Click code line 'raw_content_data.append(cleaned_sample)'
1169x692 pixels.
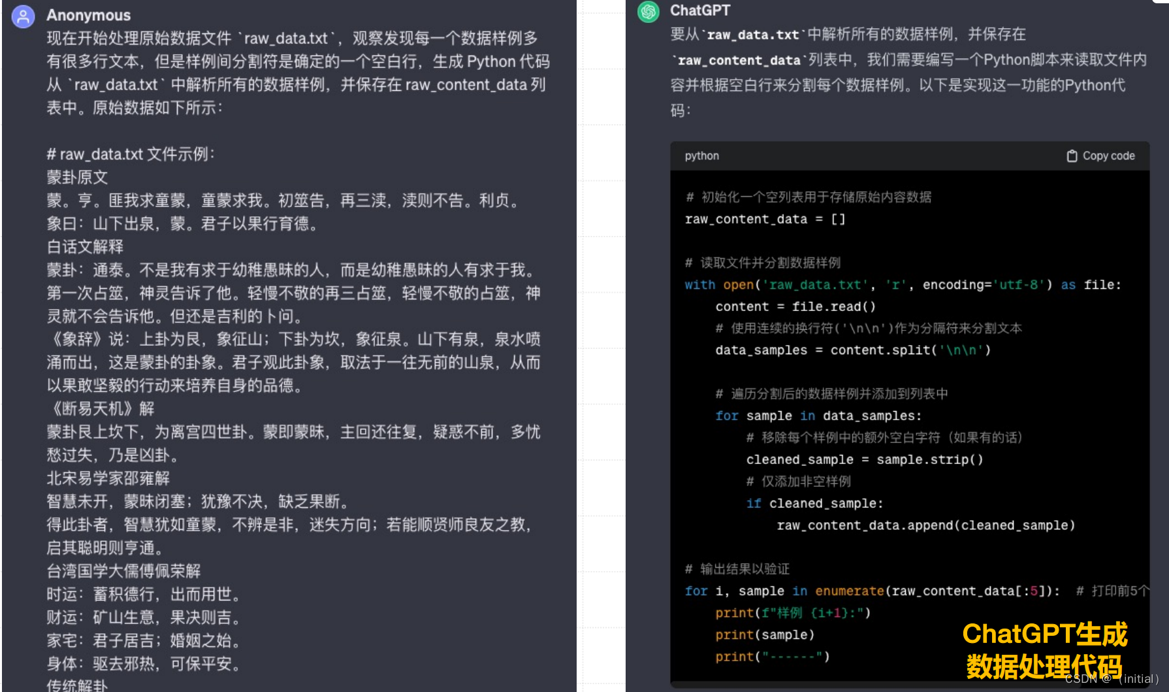(926, 525)
